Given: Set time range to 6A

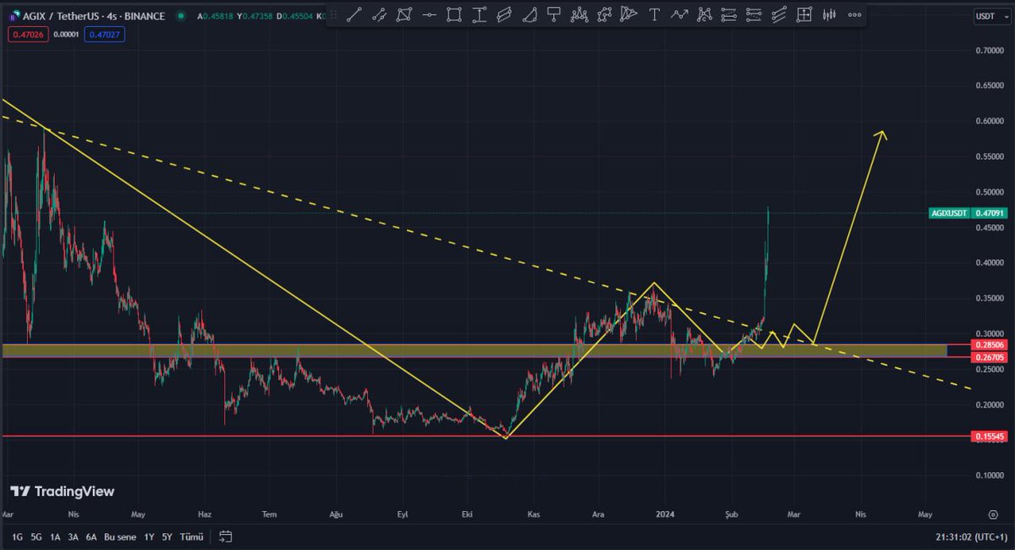Looking at the screenshot, I should tap(91, 537).
